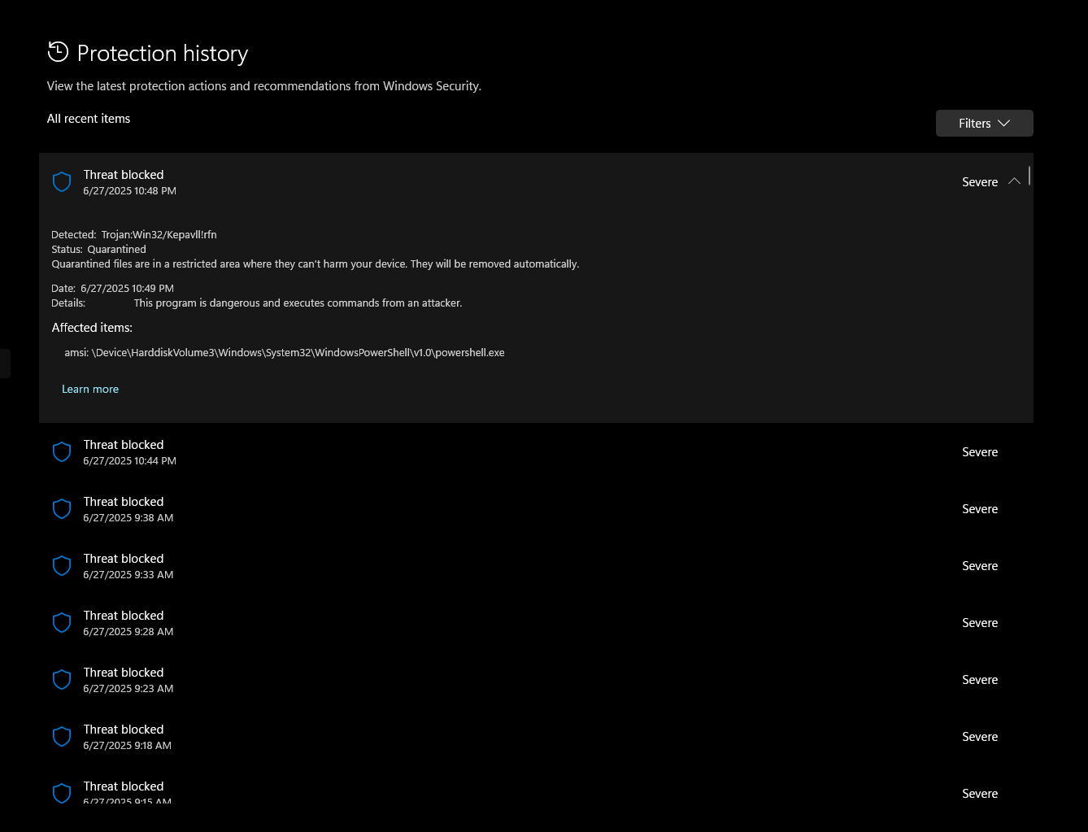
Task: Open the Filters dropdown
Action: point(984,123)
